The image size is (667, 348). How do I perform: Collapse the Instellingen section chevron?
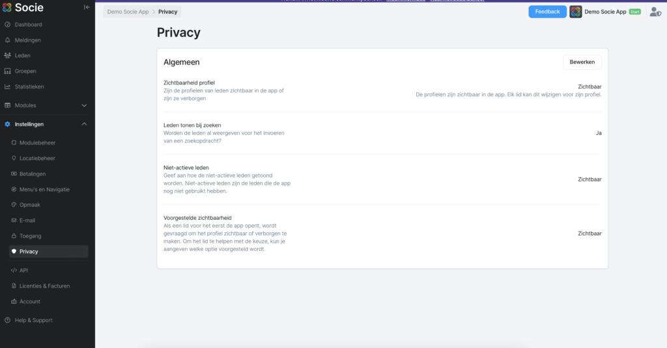[x=84, y=124]
